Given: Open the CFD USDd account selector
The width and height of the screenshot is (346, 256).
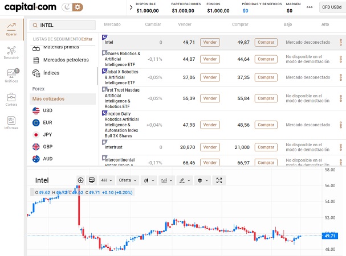Looking at the screenshot, I should coord(332,7).
